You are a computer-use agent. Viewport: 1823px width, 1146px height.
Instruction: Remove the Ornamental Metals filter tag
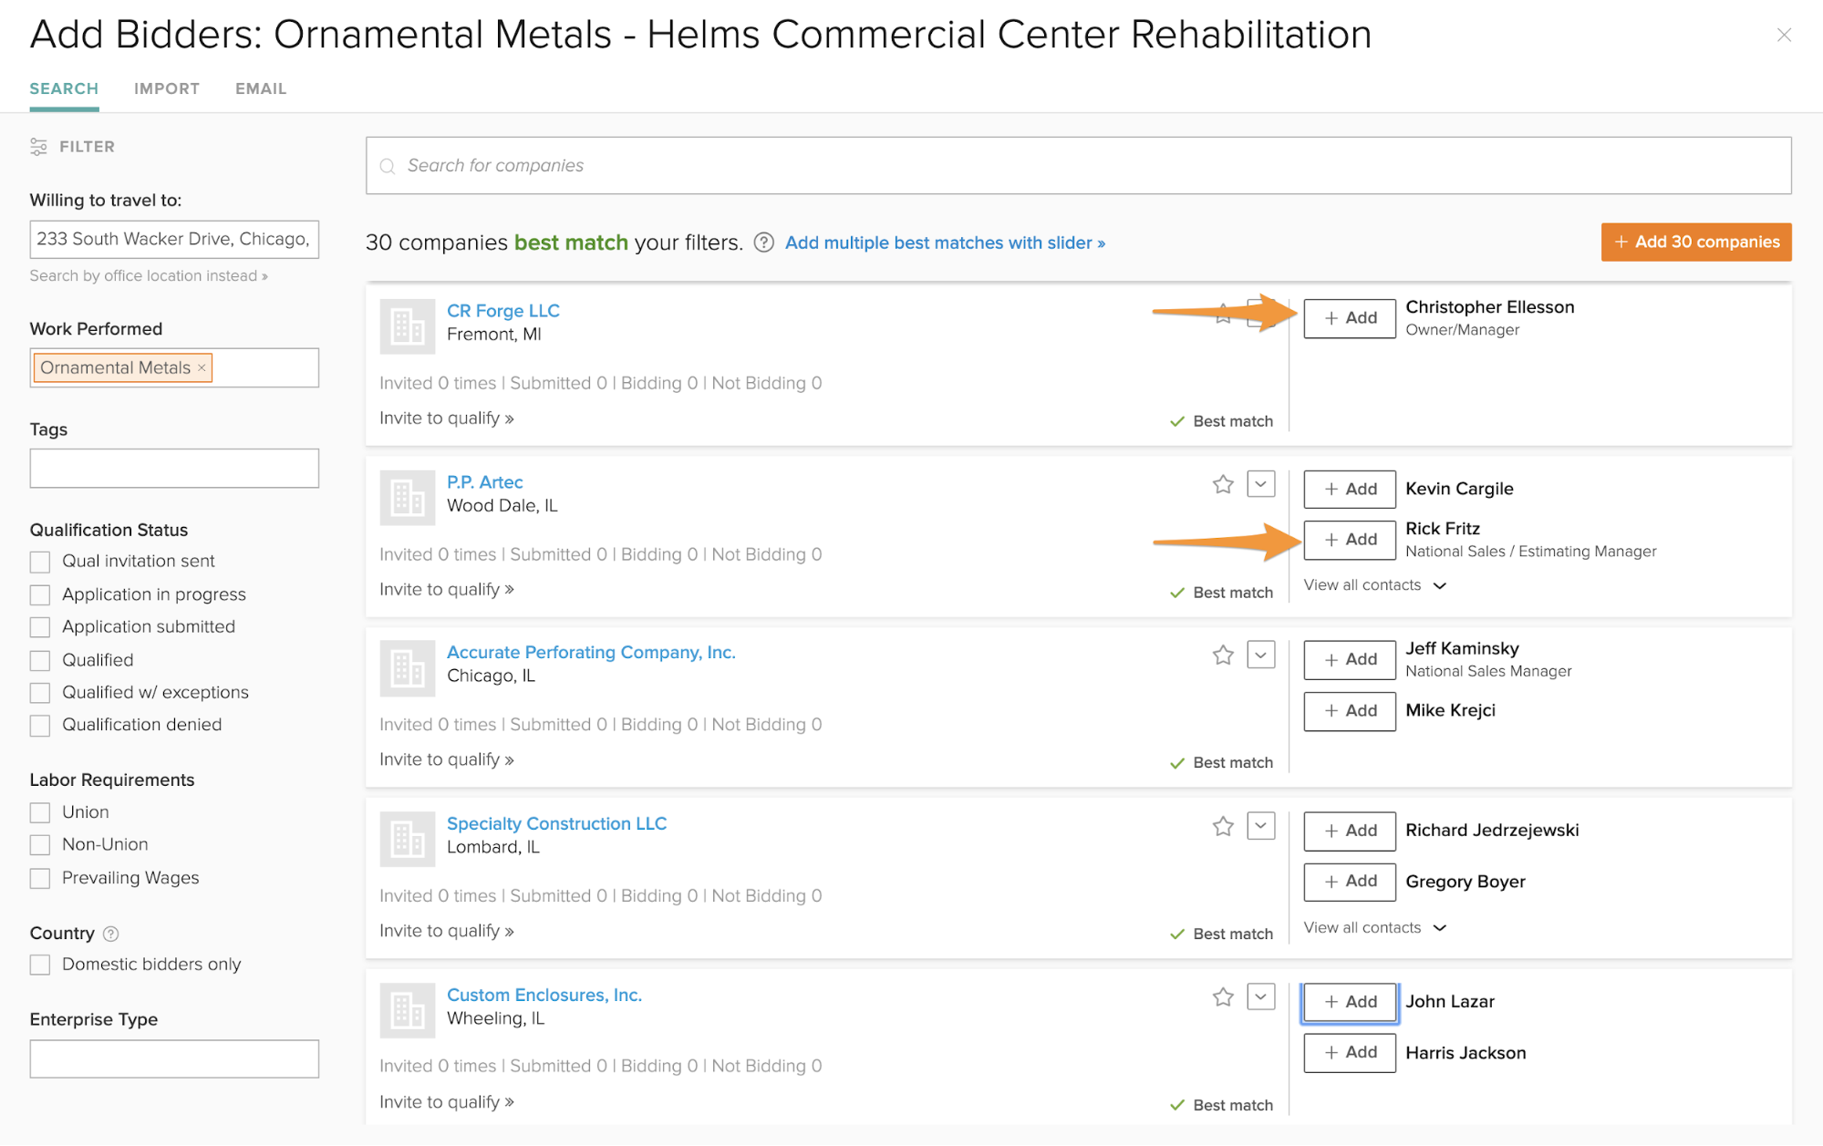(202, 367)
